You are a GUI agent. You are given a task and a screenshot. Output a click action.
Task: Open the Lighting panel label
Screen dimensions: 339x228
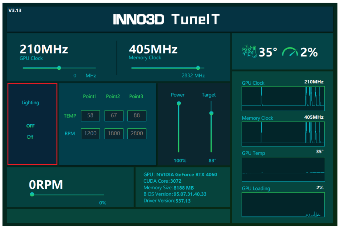30,103
